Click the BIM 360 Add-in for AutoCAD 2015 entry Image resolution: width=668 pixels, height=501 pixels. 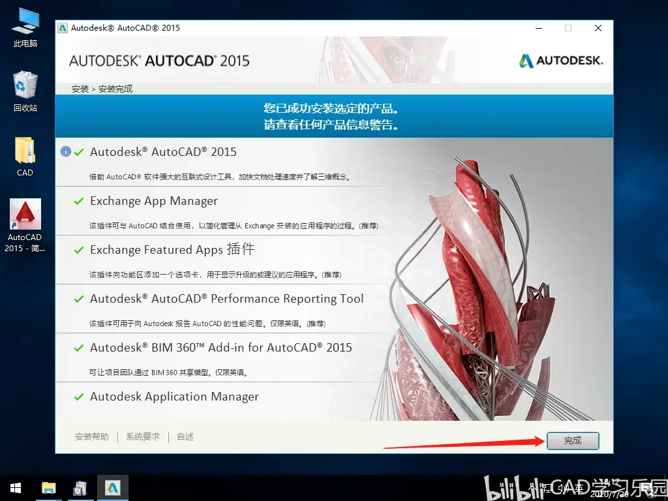(x=220, y=348)
